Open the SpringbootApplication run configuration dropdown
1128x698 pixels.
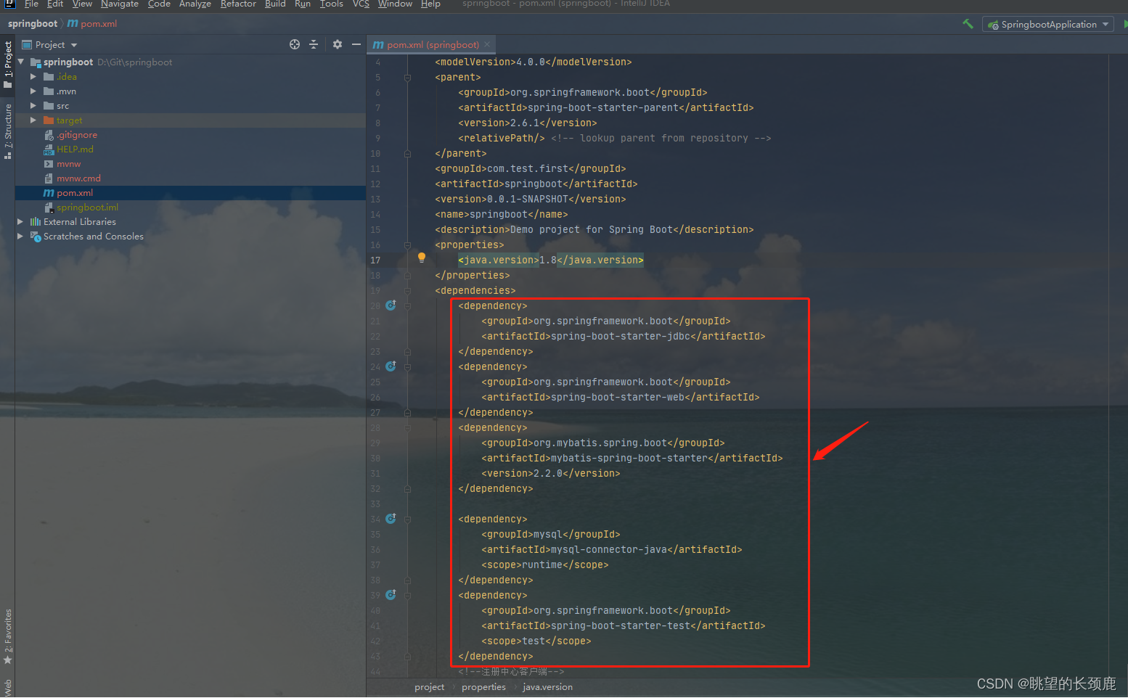[1048, 25]
